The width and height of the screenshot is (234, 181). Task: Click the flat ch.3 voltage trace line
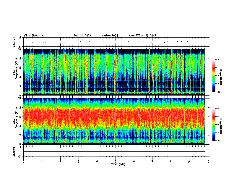point(114,152)
